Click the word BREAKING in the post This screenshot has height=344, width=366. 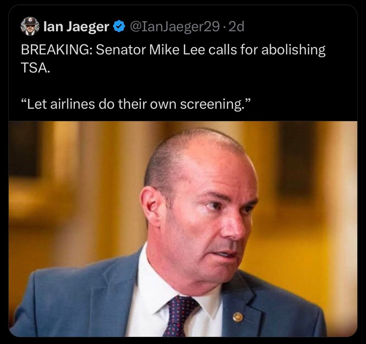(55, 50)
